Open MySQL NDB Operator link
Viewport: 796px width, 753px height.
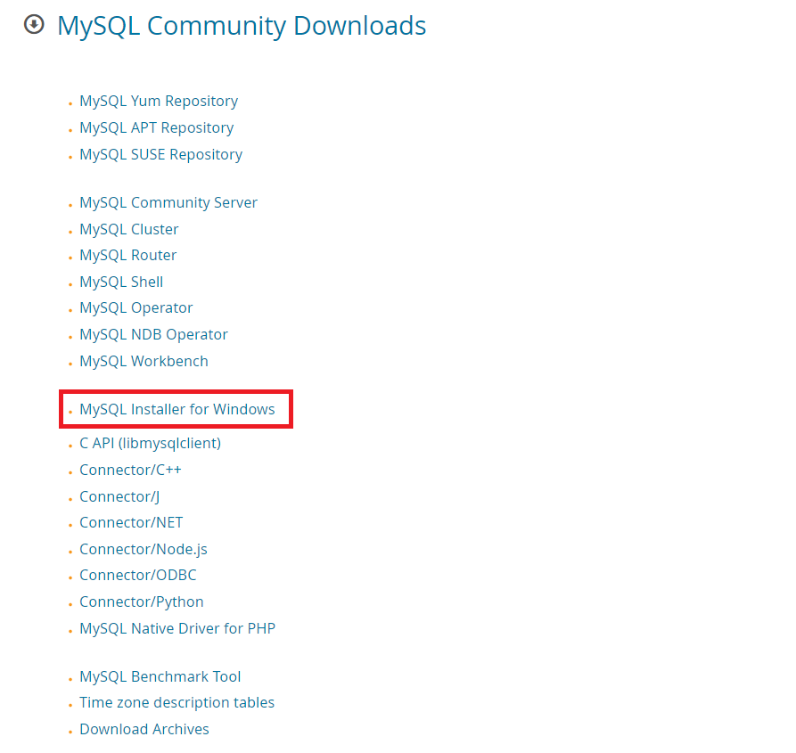pyautogui.click(x=154, y=335)
